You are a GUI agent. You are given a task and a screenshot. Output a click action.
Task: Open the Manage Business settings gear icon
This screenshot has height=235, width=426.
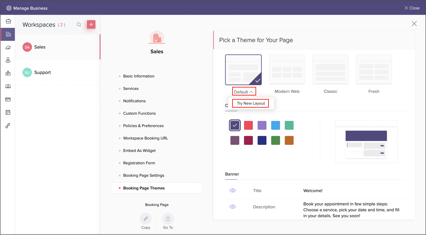click(9, 8)
